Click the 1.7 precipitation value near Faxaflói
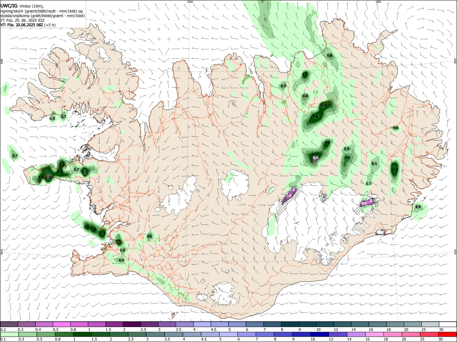Screen dimensions: 457x342 (102, 234)
